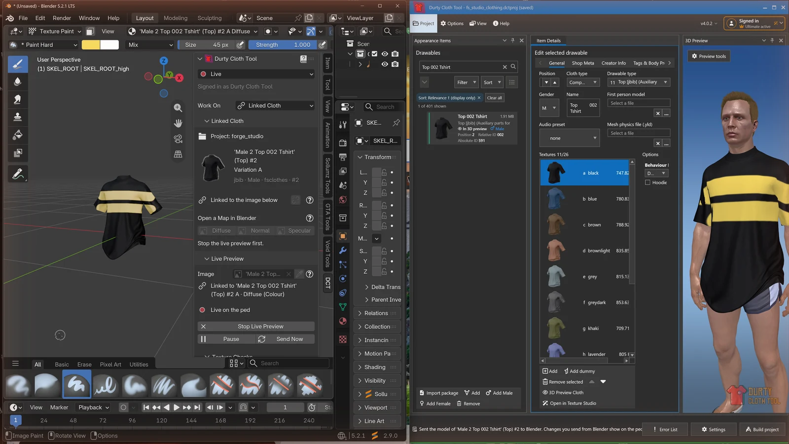789x444 pixels.
Task: Toggle outliner eye visibility for the collection row
Action: (385, 54)
